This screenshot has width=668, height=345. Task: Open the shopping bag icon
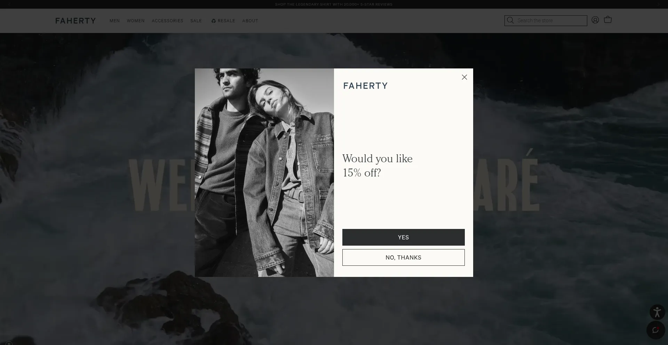(608, 20)
